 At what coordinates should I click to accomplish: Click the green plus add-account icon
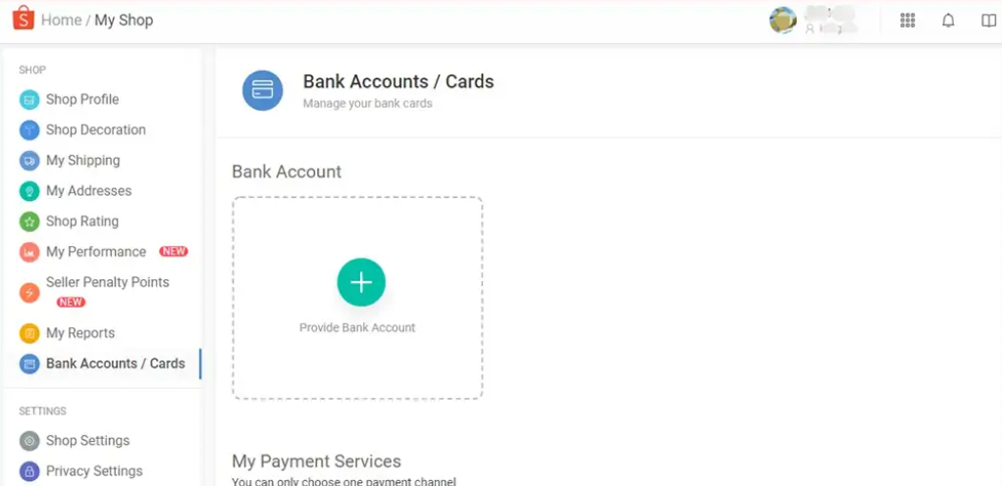click(361, 283)
